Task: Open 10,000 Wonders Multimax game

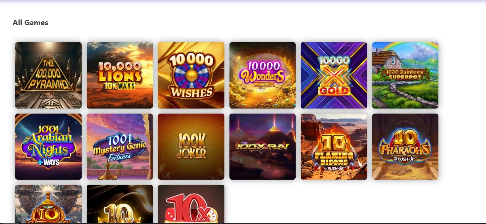Action: click(x=263, y=75)
